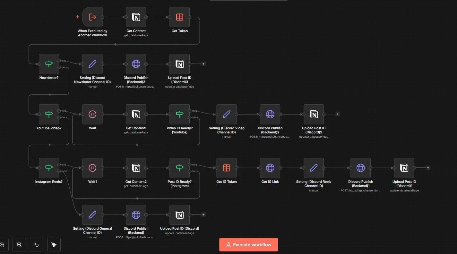Open Setting (Discord General Channel ID) node

pos(92,215)
